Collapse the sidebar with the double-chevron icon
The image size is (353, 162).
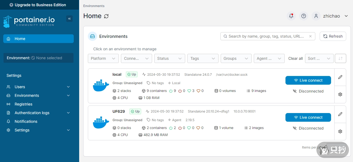click(69, 19)
